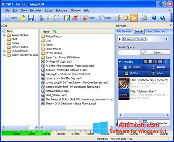Select Other Photos folder in tree
174x142 pixels.
[x=17, y=47]
